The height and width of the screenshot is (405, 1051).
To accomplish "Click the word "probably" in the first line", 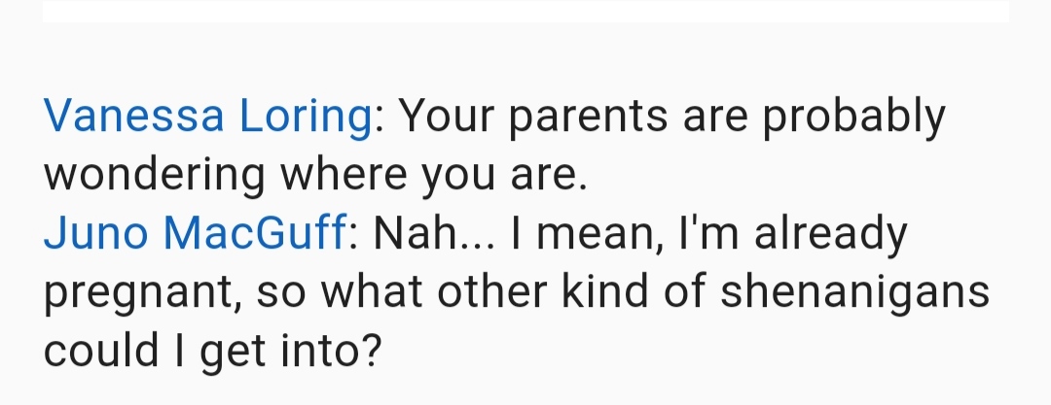I will coord(854,118).
